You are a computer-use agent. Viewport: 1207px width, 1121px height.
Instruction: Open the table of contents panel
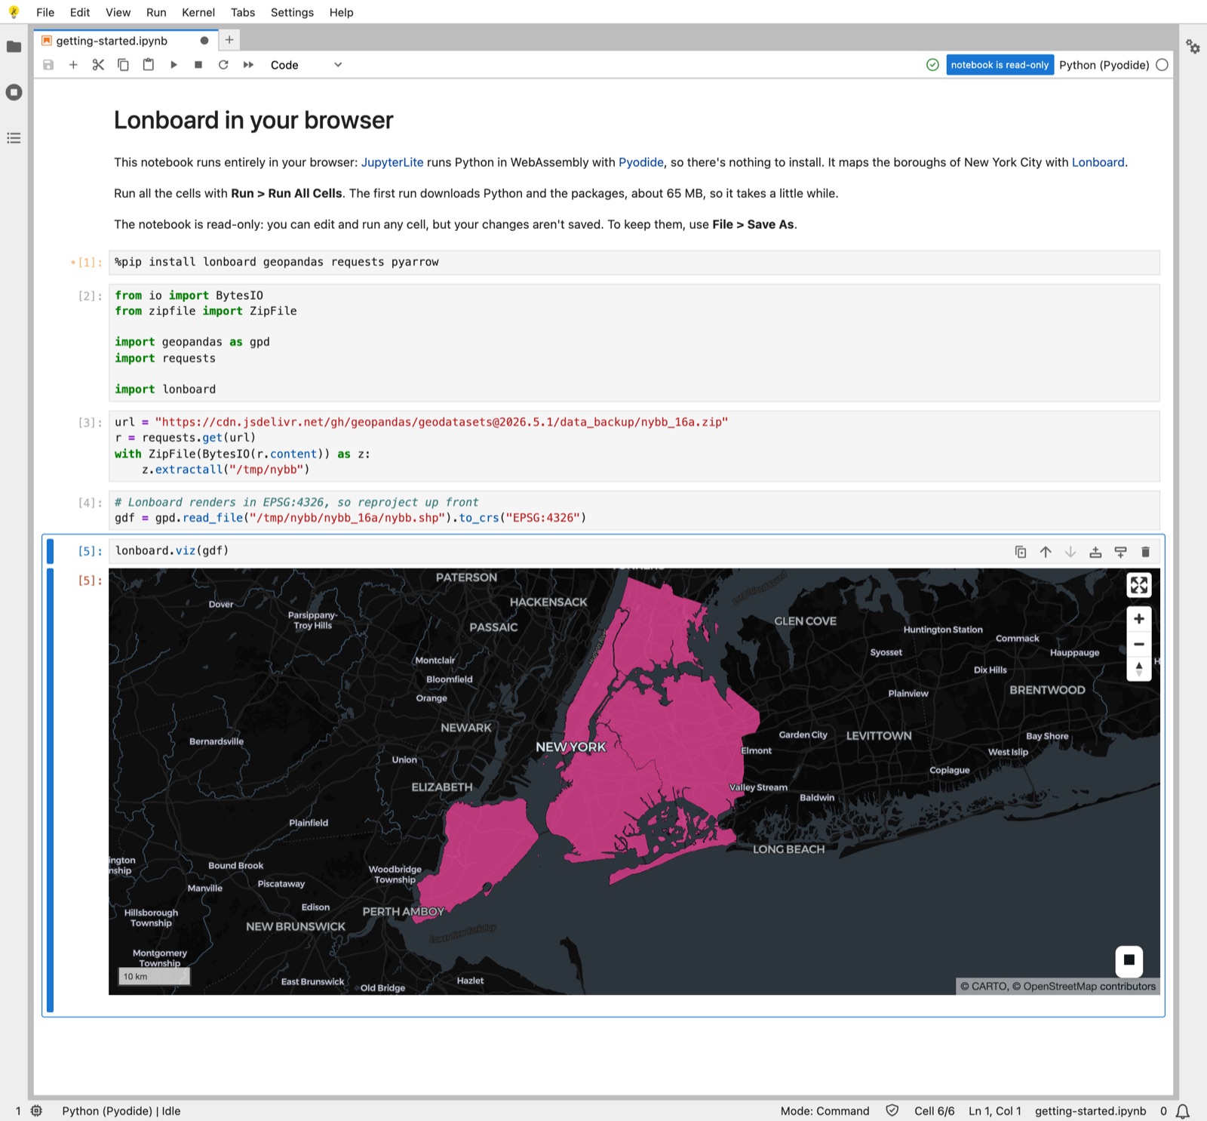pos(14,138)
